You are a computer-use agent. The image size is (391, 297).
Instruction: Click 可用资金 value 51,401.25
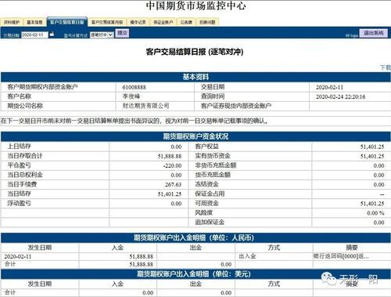click(x=372, y=204)
